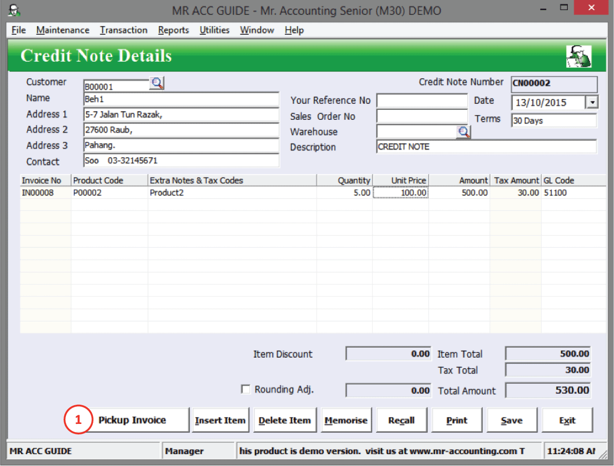The image size is (614, 466).
Task: Click the Exit button
Action: pyautogui.click(x=567, y=420)
